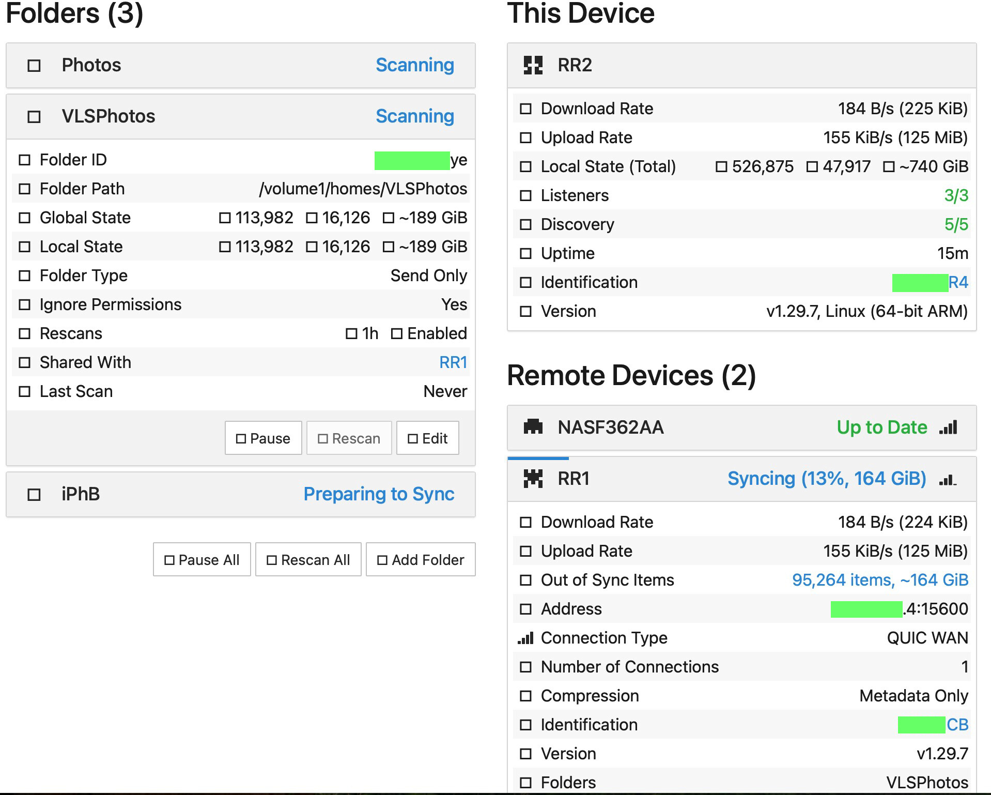Screen dimensions: 991x795
Task: Click the Connection Type signal icon
Action: [525, 638]
